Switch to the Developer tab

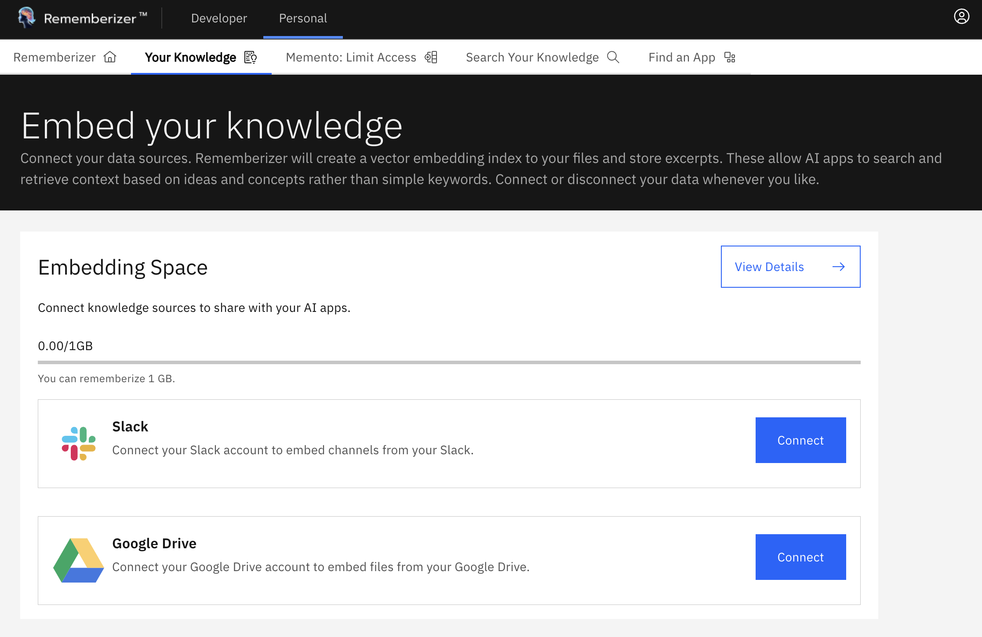219,18
